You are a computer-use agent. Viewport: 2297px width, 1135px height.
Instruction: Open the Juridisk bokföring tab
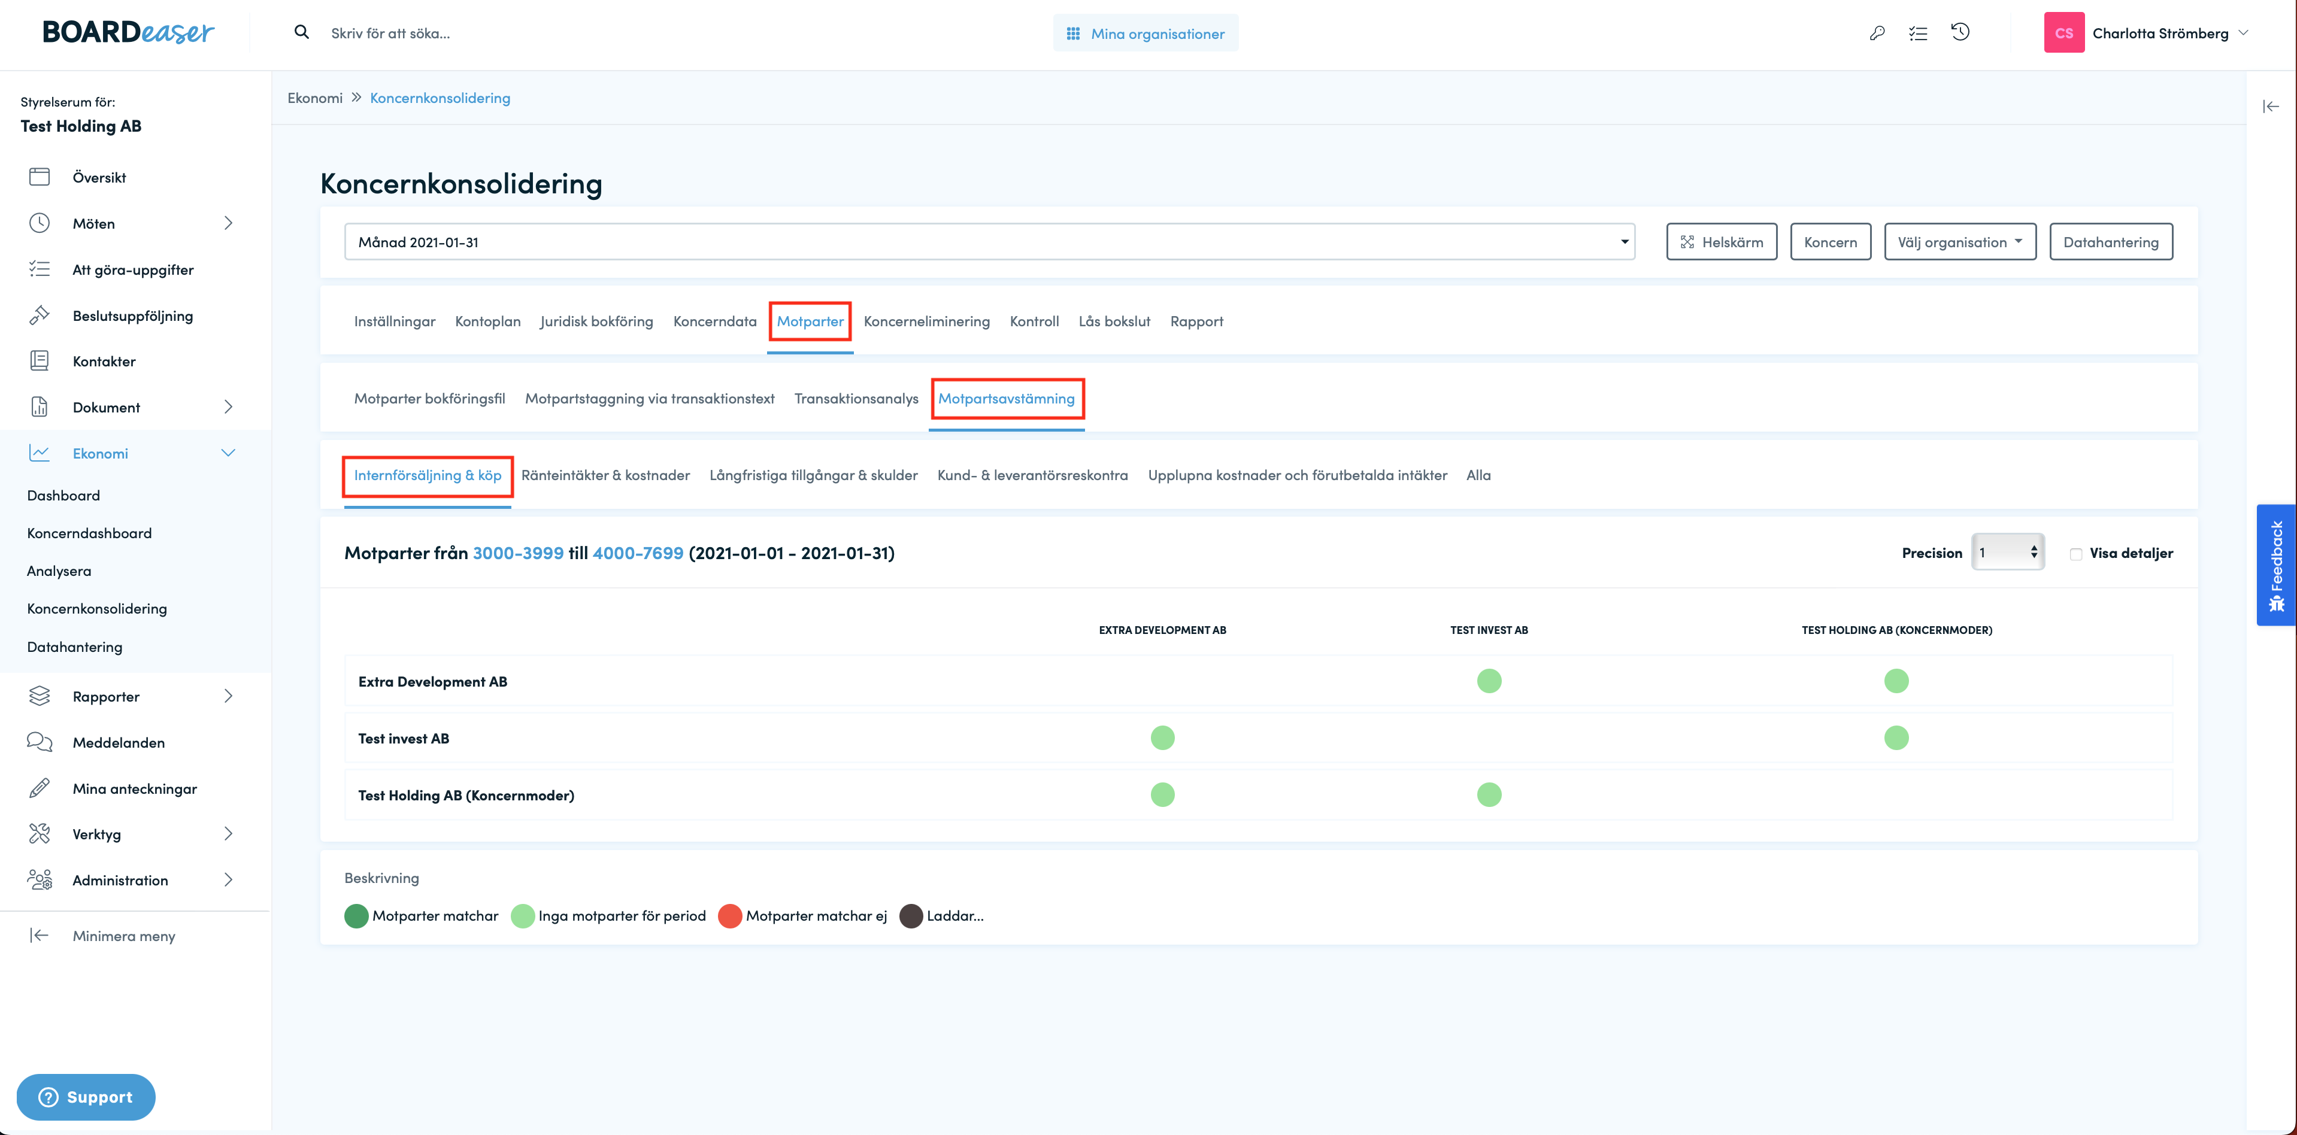point(596,321)
